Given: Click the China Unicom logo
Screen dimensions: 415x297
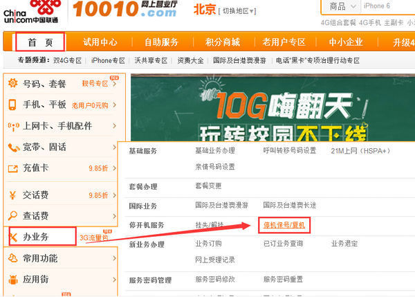Looking at the screenshot, I should click(31, 12).
